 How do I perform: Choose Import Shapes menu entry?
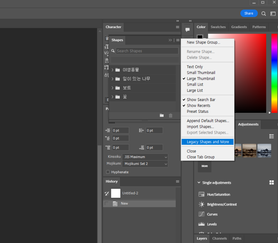[207, 127]
